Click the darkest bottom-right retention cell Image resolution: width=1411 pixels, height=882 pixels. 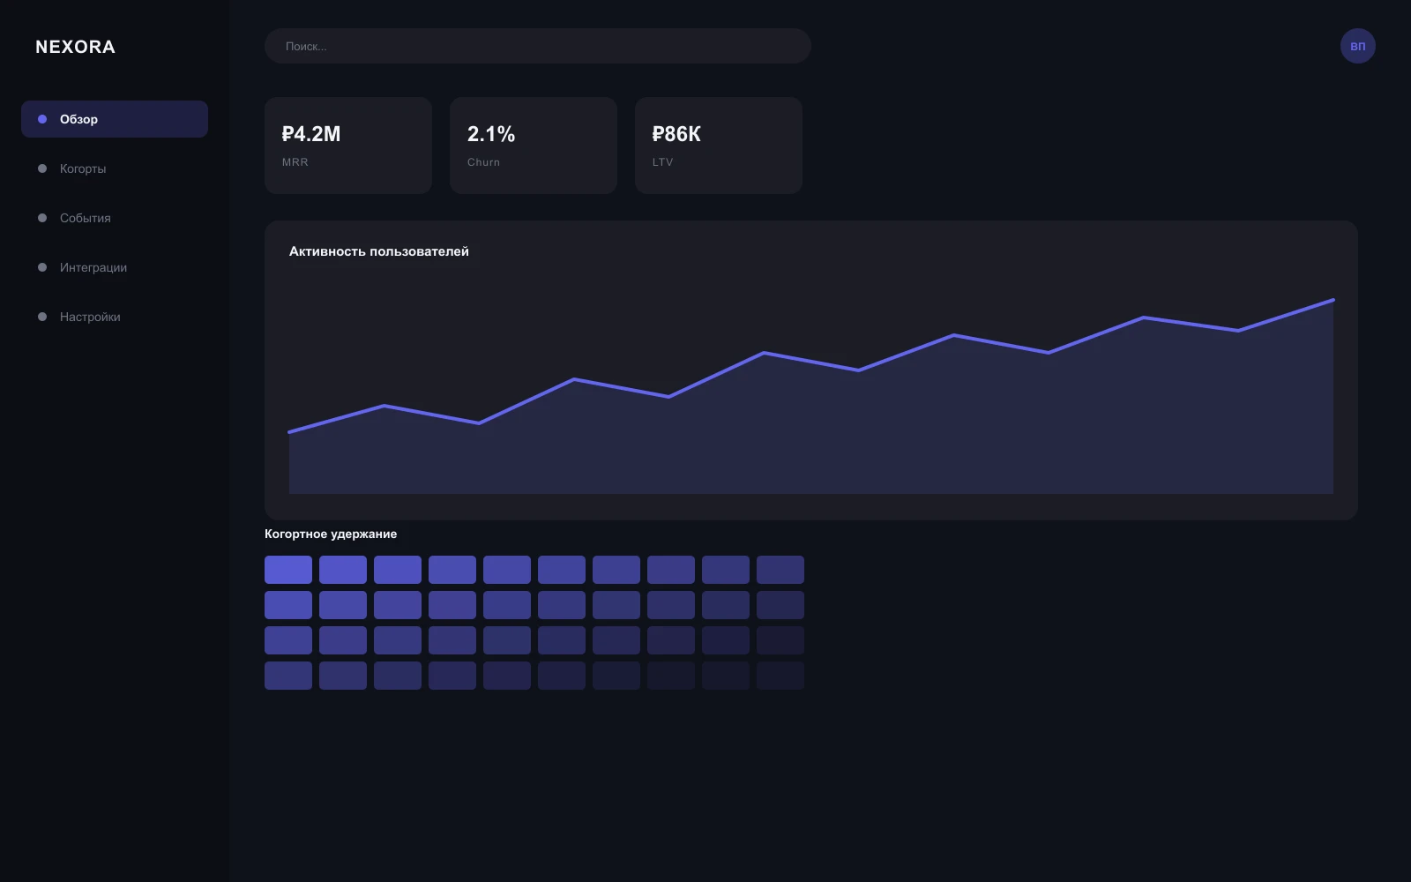pos(780,676)
